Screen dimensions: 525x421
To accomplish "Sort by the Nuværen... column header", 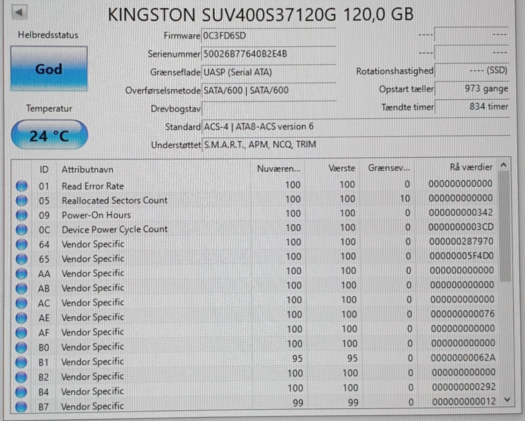I will 279,169.
